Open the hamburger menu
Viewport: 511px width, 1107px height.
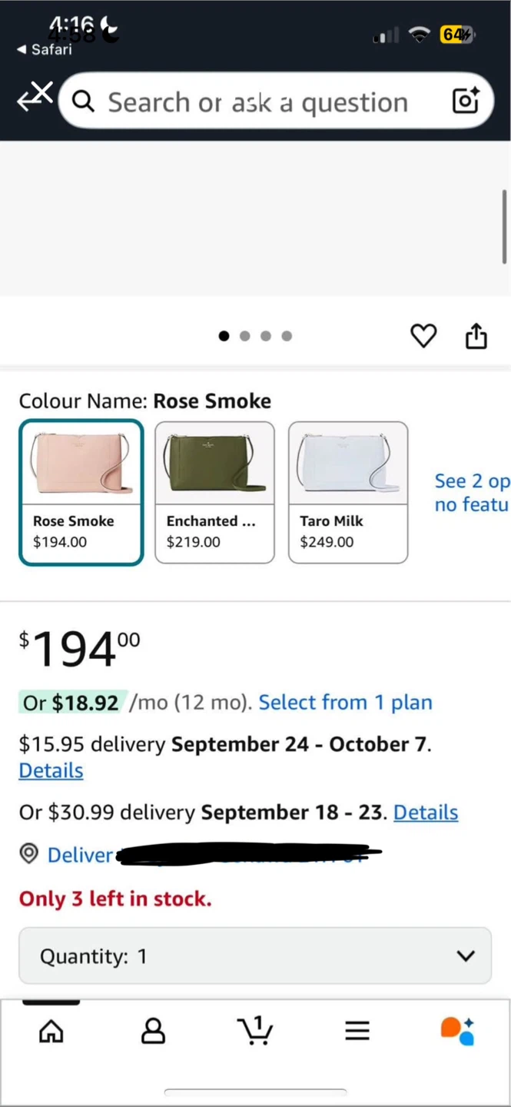click(357, 1031)
